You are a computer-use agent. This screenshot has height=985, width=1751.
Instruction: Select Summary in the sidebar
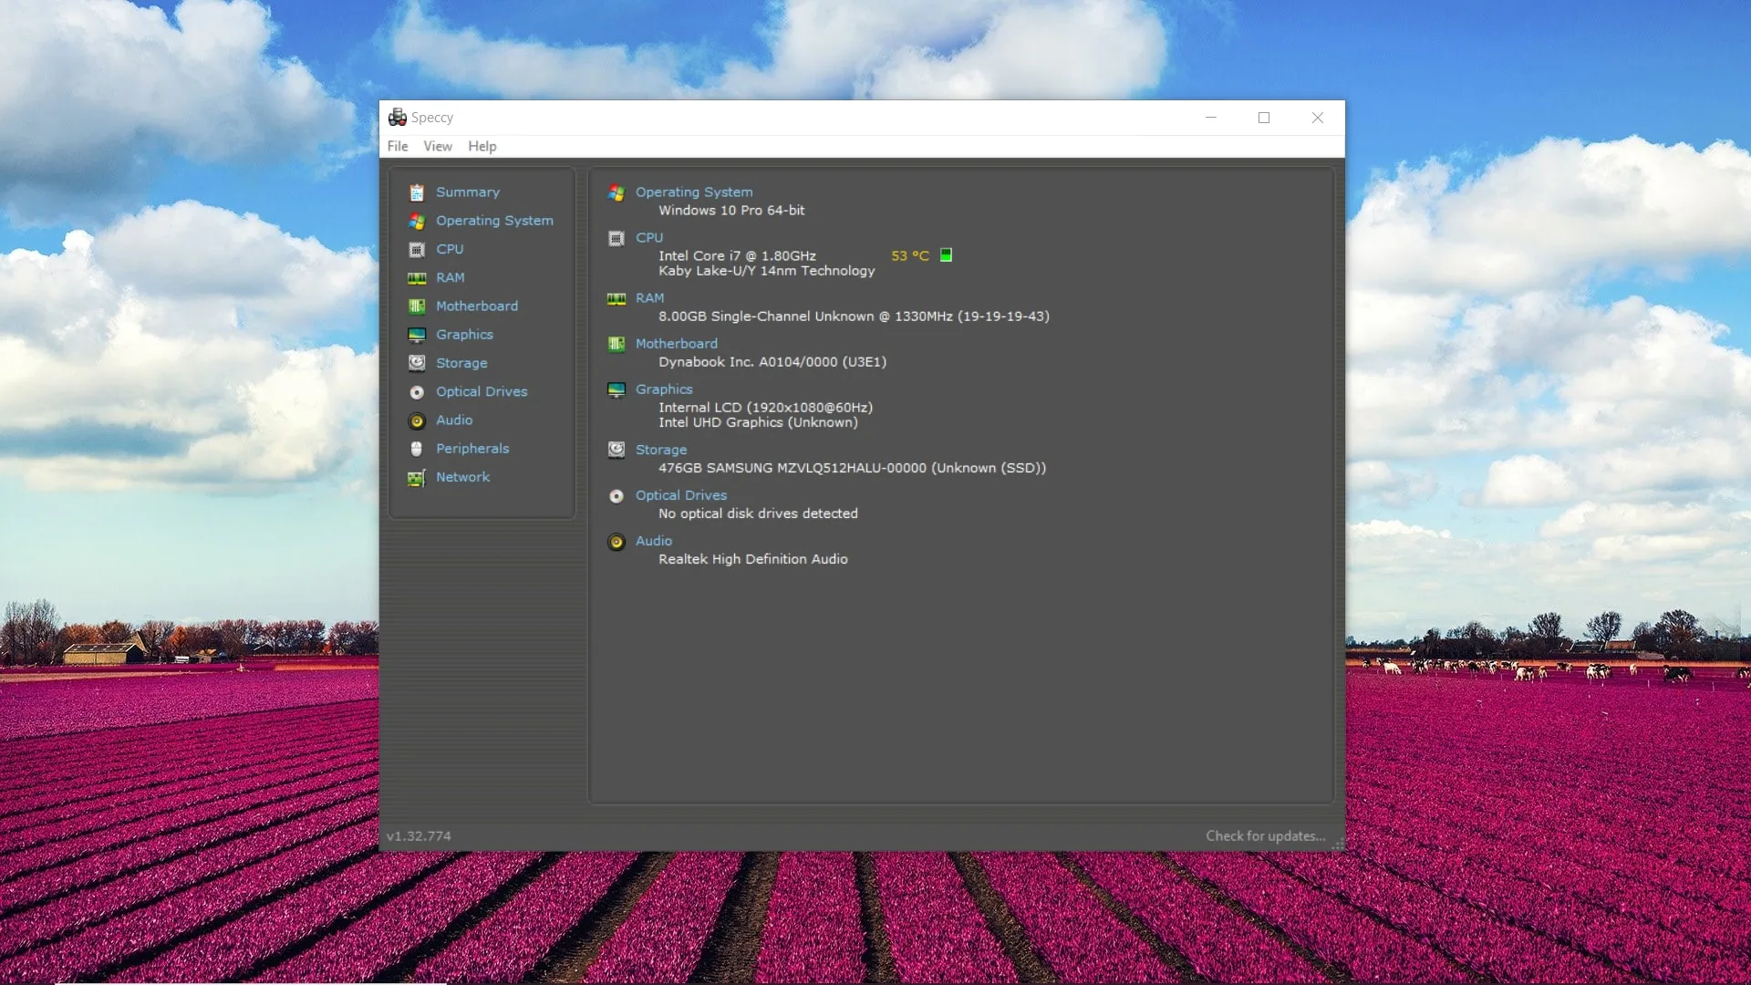(x=468, y=192)
